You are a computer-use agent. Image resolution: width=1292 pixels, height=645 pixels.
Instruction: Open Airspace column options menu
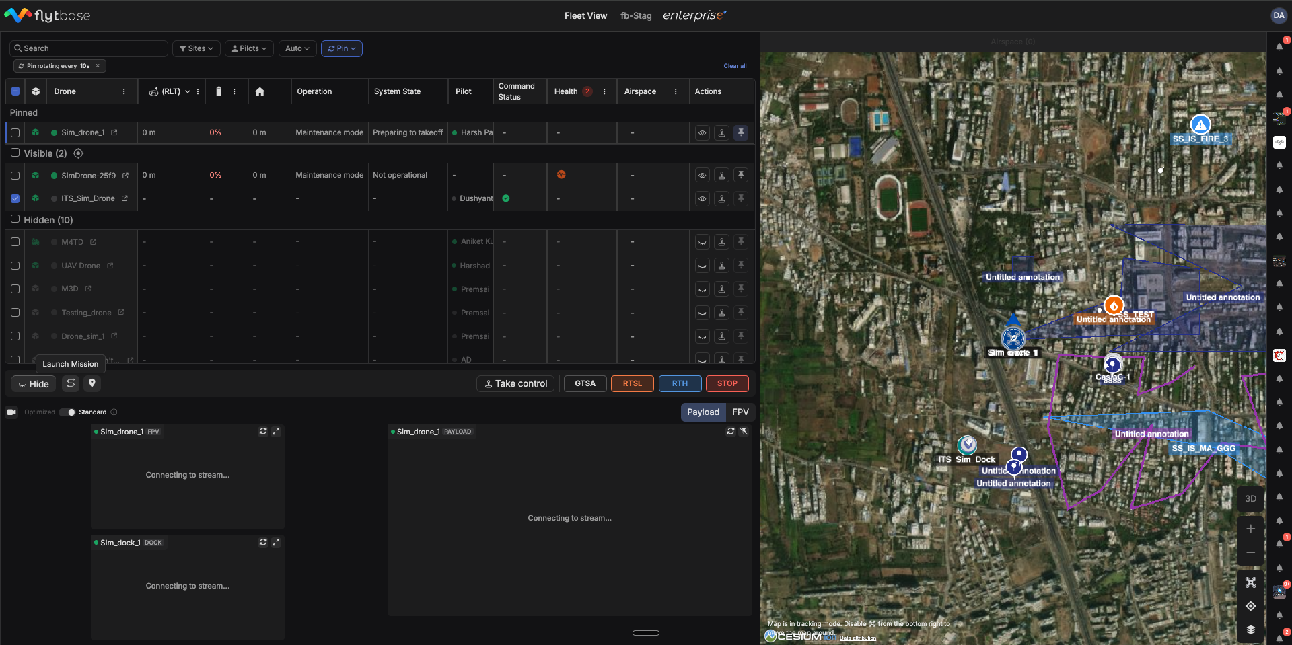click(676, 91)
